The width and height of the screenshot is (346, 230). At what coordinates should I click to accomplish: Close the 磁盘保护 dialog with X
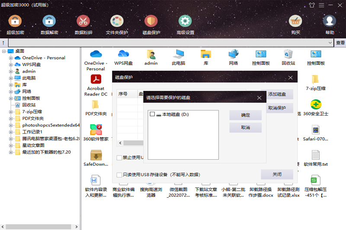(x=290, y=78)
